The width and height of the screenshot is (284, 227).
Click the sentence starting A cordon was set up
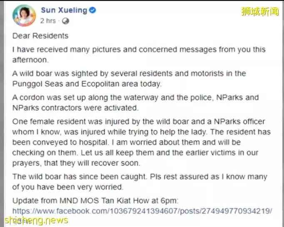[x=135, y=103]
